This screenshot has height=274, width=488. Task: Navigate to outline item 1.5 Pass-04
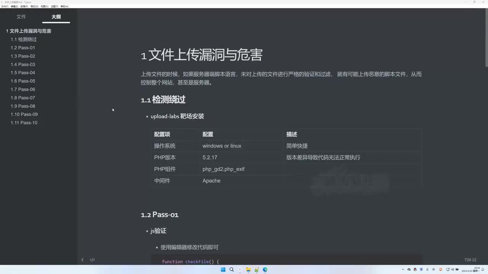click(x=23, y=73)
